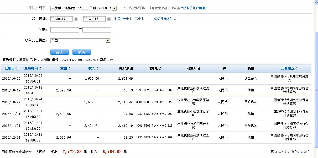Viewport: 318px width, 158px height.
Task: Click the account number 2992 1499 8011 0234 938
Action: (x=80, y=60)
